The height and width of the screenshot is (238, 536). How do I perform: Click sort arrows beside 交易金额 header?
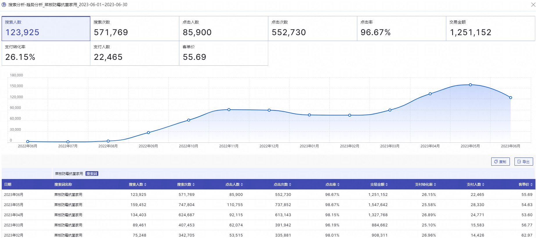tap(387, 185)
